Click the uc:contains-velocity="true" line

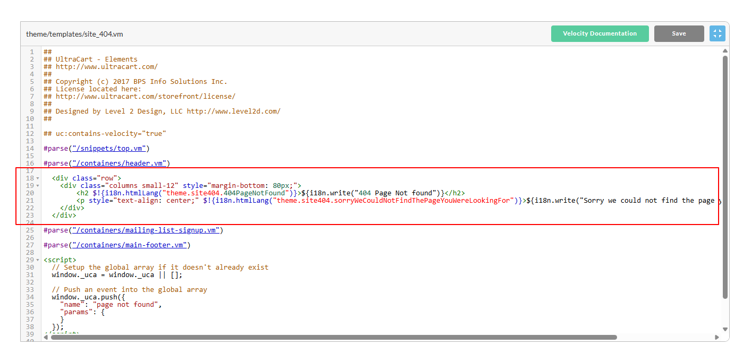(x=105, y=134)
